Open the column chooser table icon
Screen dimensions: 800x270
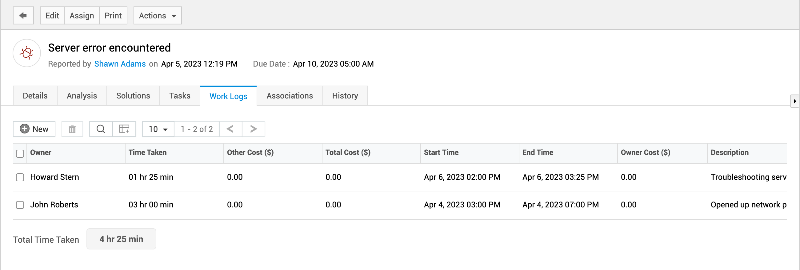tap(124, 129)
